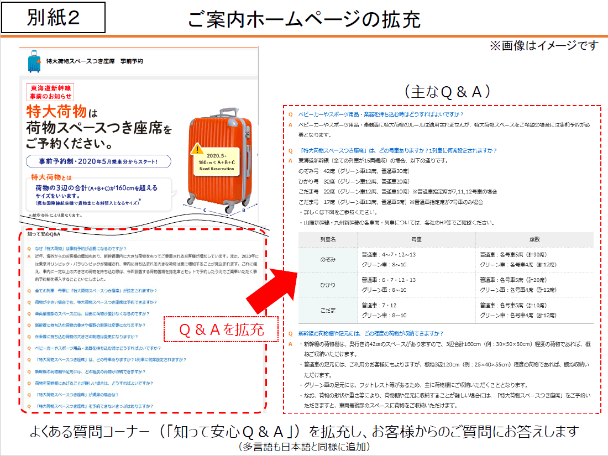Open question "全ての列車・号車に「特大荷物スペースつき座席」が設定されますか?"

(x=96, y=290)
